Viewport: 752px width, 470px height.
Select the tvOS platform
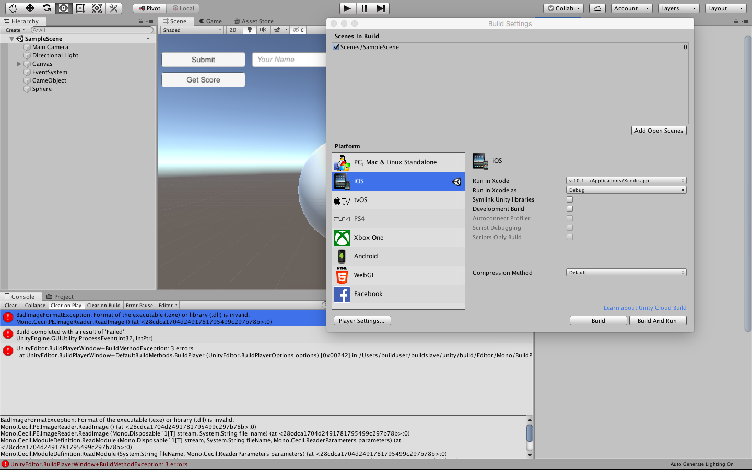pos(398,200)
